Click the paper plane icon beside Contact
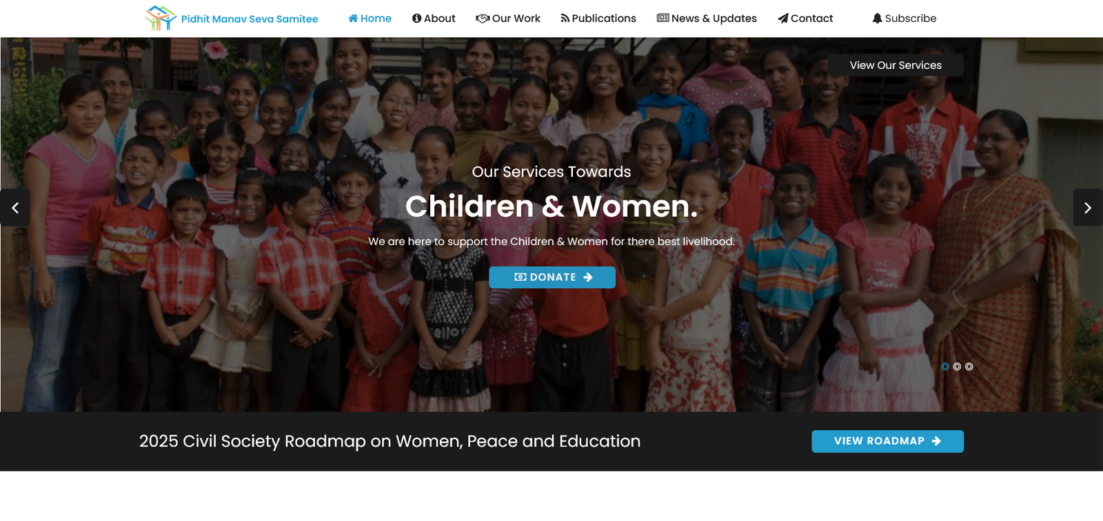The width and height of the screenshot is (1103, 521). click(x=783, y=19)
